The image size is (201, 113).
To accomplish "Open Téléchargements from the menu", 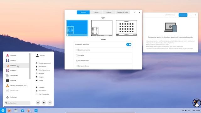I will [43, 70].
